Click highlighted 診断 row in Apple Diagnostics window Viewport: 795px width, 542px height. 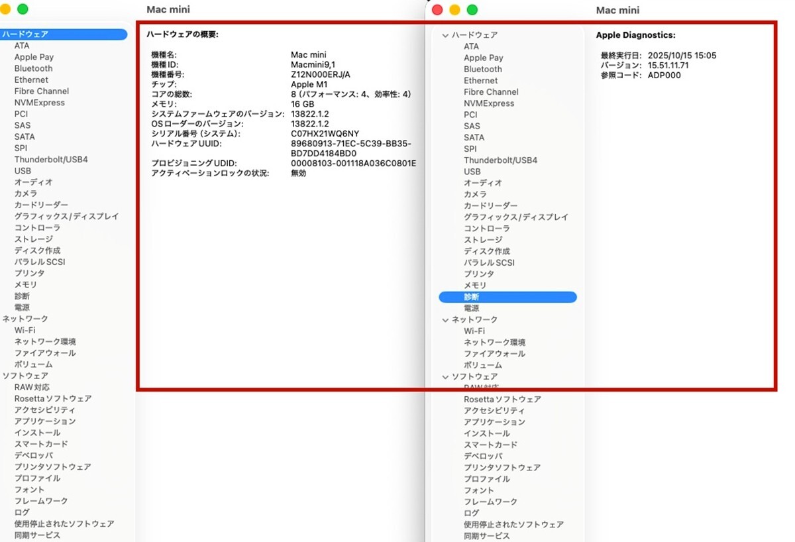click(507, 298)
